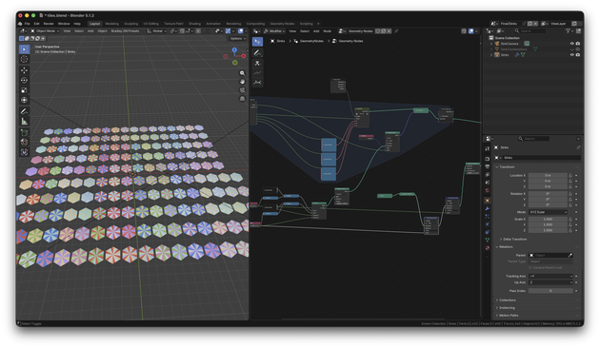The width and height of the screenshot is (600, 348).
Task: Select the node editor Select Box tool
Action: 257,41
